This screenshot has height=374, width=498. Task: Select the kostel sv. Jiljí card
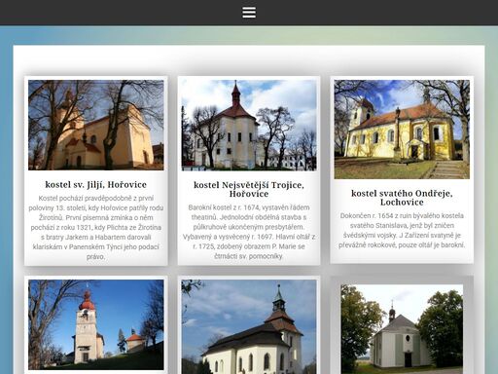96,170
